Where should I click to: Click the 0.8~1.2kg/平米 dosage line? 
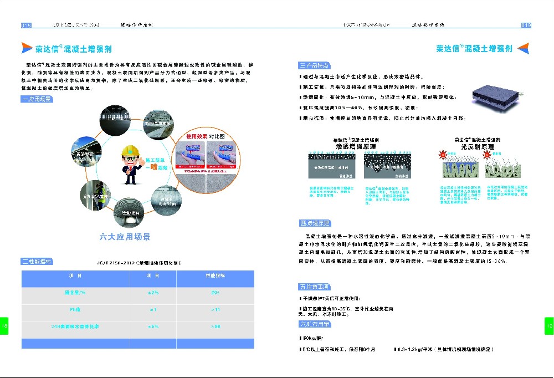pyautogui.click(x=444, y=349)
